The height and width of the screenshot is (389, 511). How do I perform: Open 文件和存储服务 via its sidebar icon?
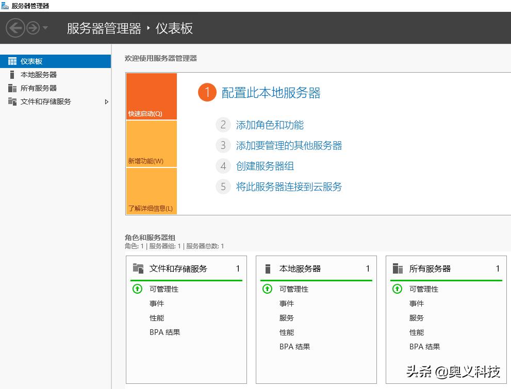coord(12,102)
